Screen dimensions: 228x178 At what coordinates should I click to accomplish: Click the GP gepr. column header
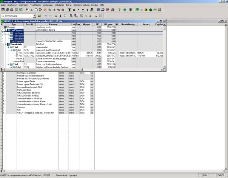click(x=109, y=25)
